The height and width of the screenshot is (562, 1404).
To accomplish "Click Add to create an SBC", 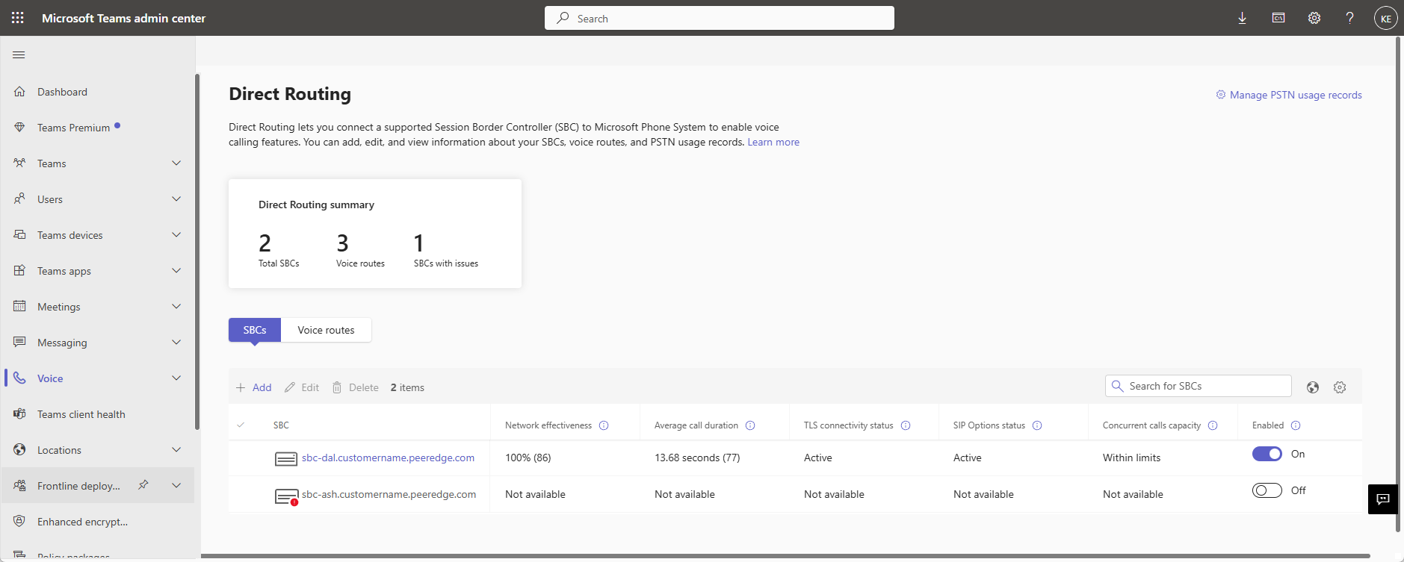I will point(254,387).
